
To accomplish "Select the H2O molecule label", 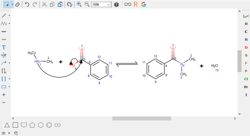I will 214,66.
